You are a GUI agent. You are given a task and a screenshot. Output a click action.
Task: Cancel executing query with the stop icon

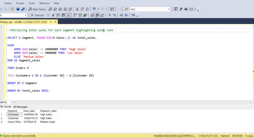[48, 15]
